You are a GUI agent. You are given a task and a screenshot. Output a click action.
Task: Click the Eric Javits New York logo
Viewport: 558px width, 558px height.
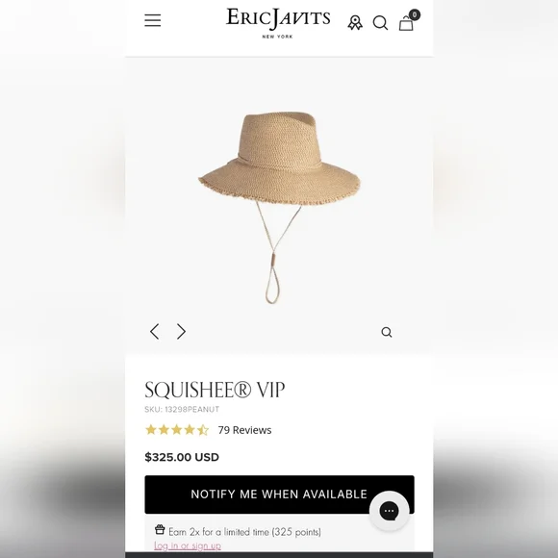tap(278, 23)
